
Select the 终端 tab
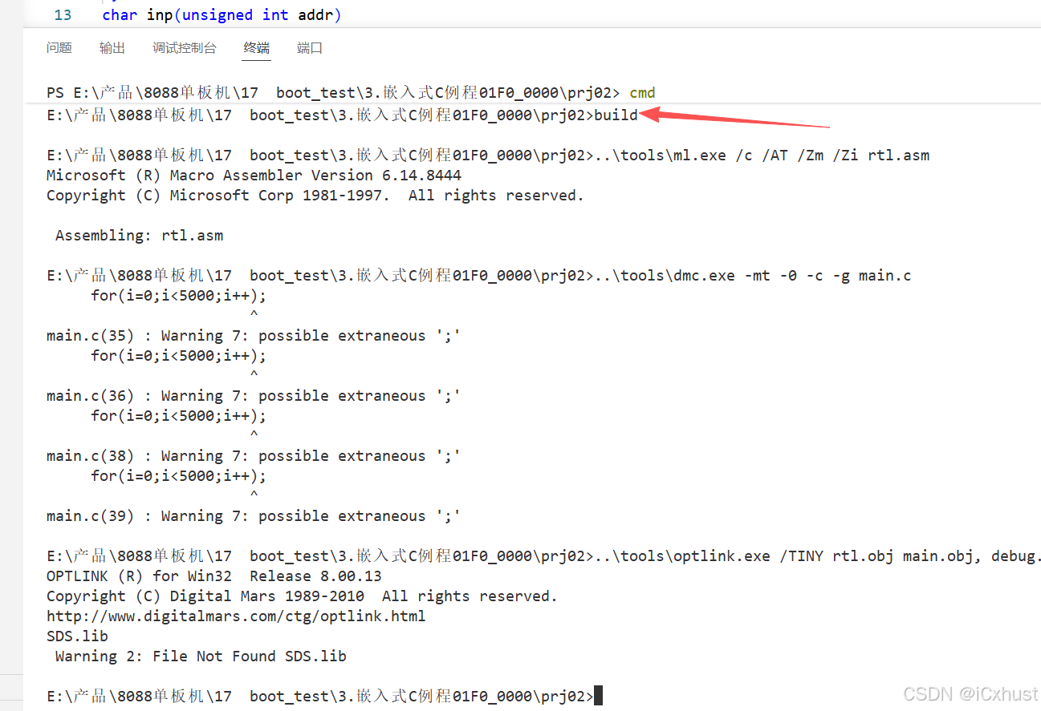coord(257,48)
